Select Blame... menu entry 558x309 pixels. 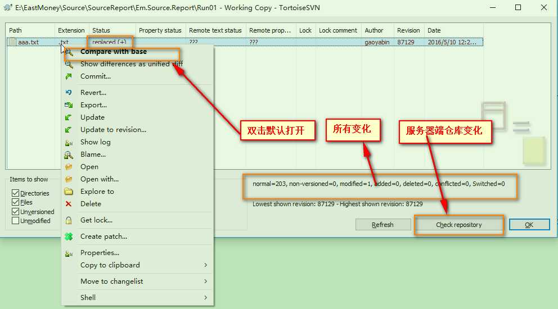point(138,154)
